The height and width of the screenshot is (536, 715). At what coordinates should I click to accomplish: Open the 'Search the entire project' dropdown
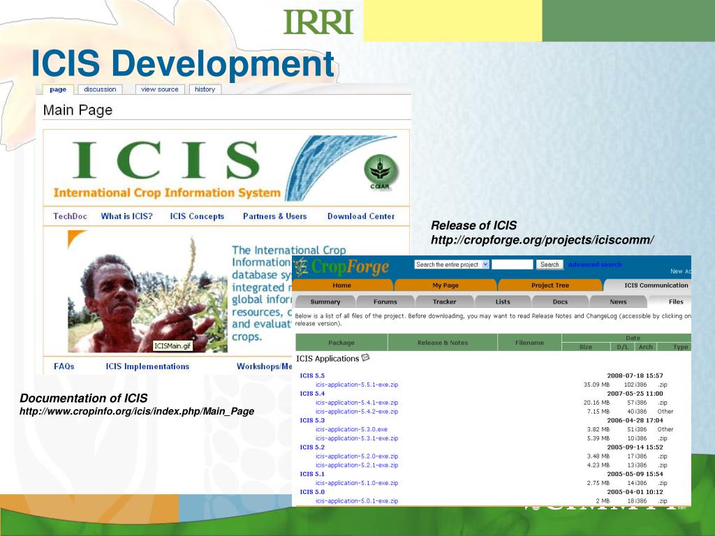click(x=452, y=265)
